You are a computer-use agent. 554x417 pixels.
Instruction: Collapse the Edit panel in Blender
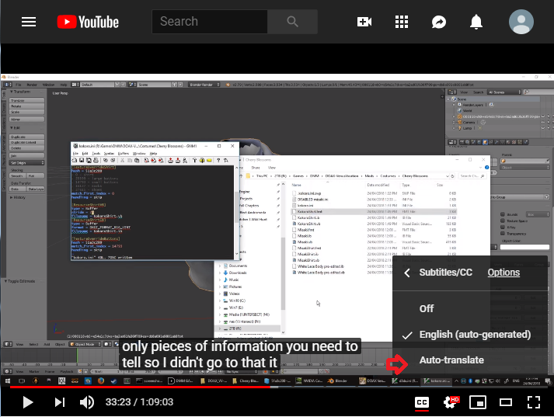point(16,128)
